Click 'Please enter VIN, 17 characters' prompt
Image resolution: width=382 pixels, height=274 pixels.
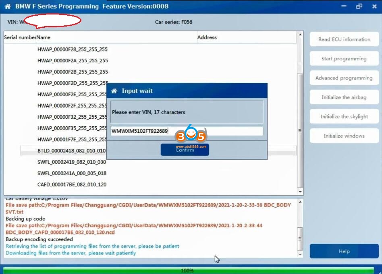[x=148, y=112]
